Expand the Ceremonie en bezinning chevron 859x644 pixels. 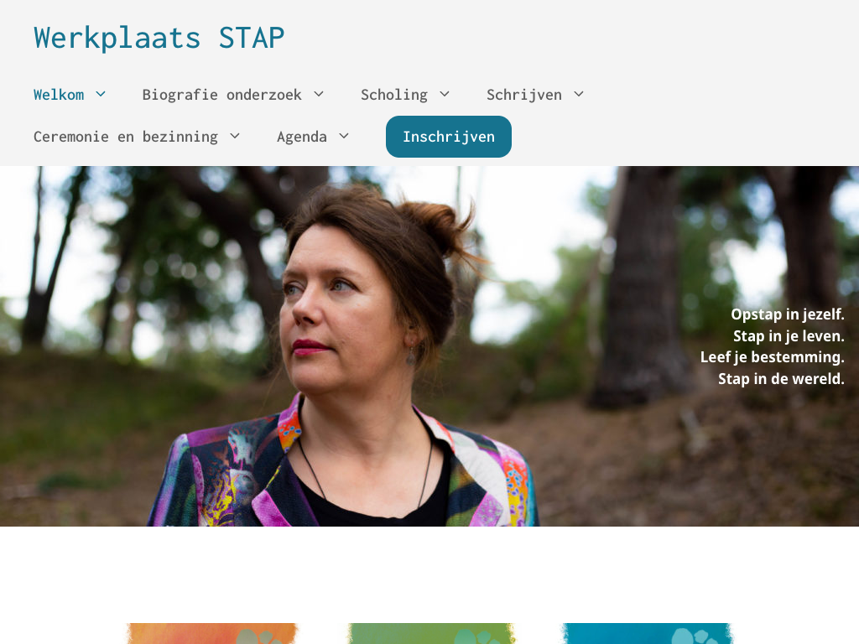[235, 136]
